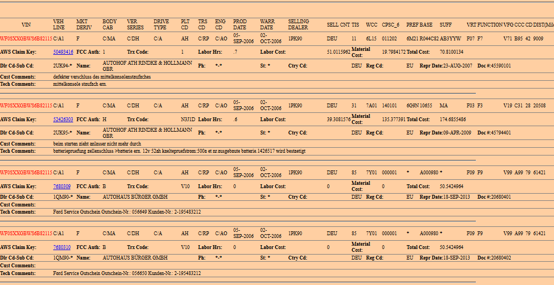554x285 pixels.
Task: Click dealer code 2UK94-*
Action: tap(63, 65)
